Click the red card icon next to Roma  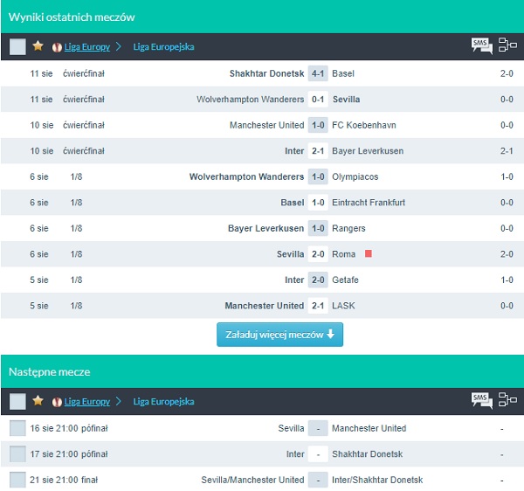(x=369, y=253)
